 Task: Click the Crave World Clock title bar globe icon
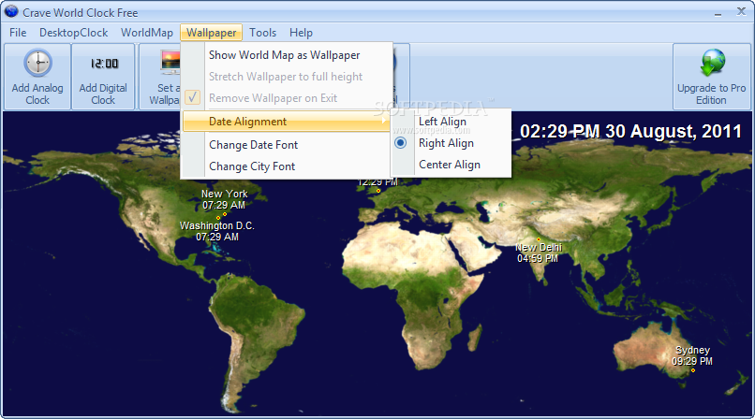[11, 11]
